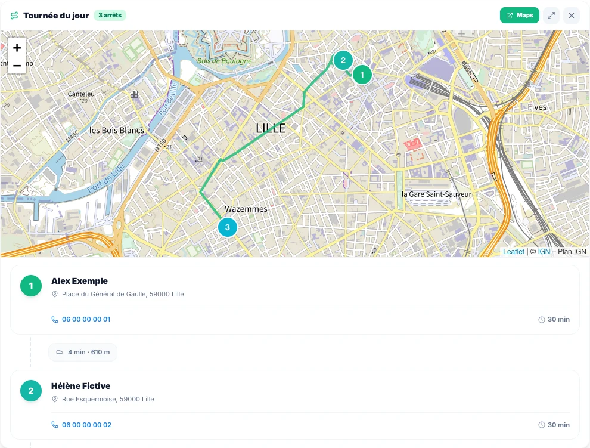Expand the map to fullscreen
Screen dimensions: 590x448
[x=551, y=16]
